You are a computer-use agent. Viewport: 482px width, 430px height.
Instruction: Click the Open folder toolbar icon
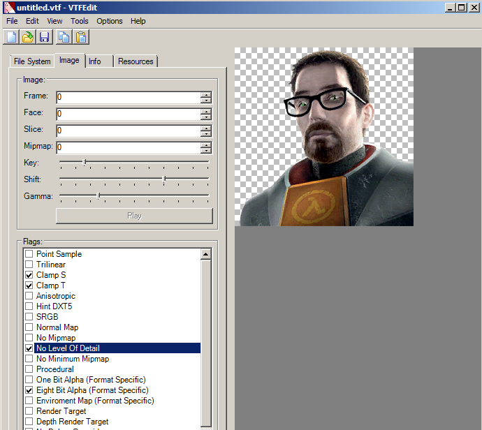click(28, 38)
